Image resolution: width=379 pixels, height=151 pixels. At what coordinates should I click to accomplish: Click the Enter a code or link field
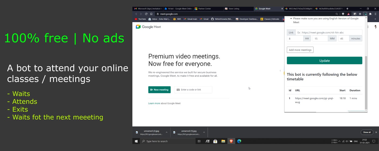193,90
